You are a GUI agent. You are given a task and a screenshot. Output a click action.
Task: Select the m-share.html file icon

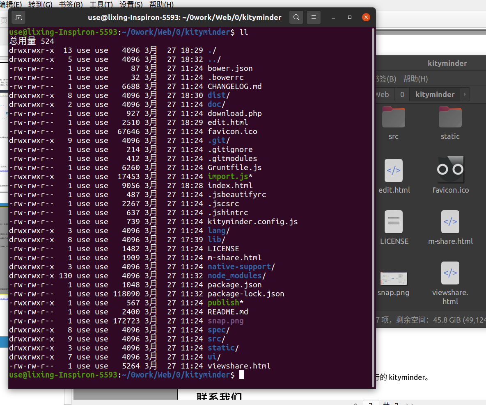[x=450, y=222]
